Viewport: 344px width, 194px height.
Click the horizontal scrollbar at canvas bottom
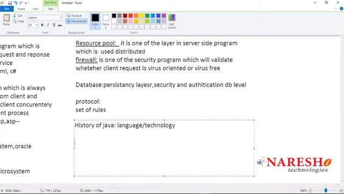click(170, 185)
